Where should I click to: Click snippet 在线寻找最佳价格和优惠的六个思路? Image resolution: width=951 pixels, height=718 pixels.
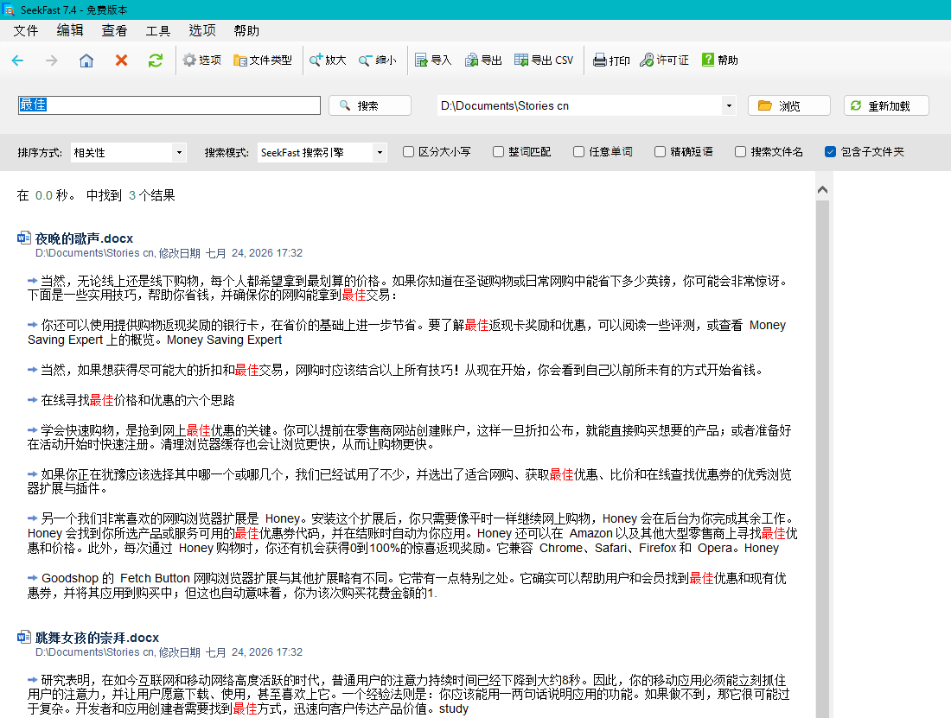(x=137, y=400)
